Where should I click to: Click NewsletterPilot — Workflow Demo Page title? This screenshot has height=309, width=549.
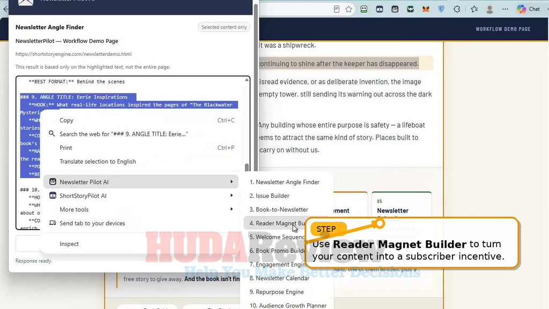point(67,41)
